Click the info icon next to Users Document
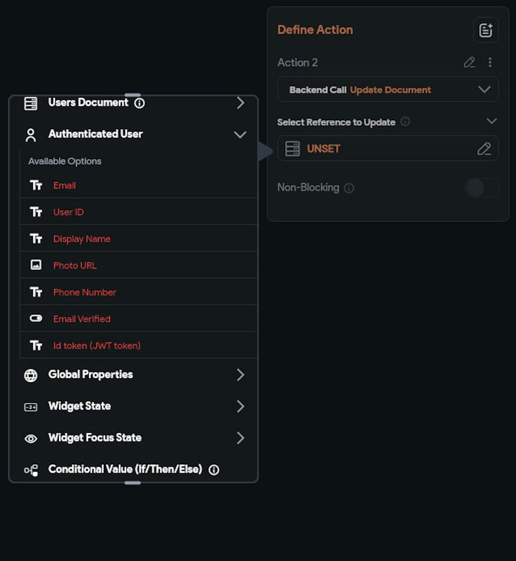The image size is (516, 561). click(x=139, y=103)
